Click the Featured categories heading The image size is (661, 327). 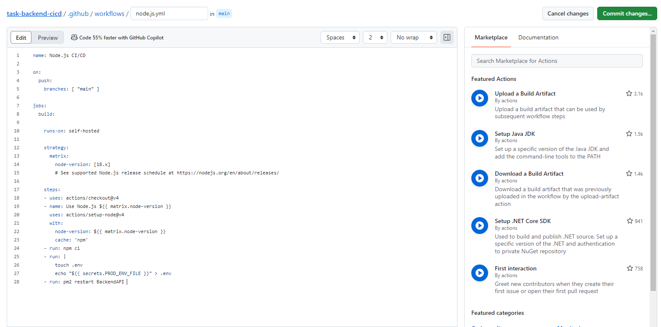point(497,313)
